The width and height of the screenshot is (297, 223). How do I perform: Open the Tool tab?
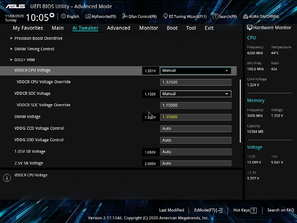click(191, 28)
